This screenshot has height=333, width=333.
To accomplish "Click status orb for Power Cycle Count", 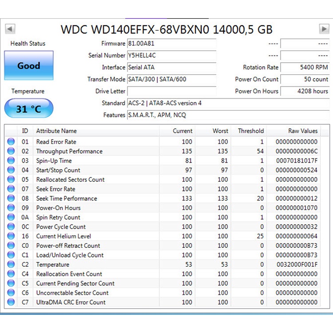I will (11, 226).
